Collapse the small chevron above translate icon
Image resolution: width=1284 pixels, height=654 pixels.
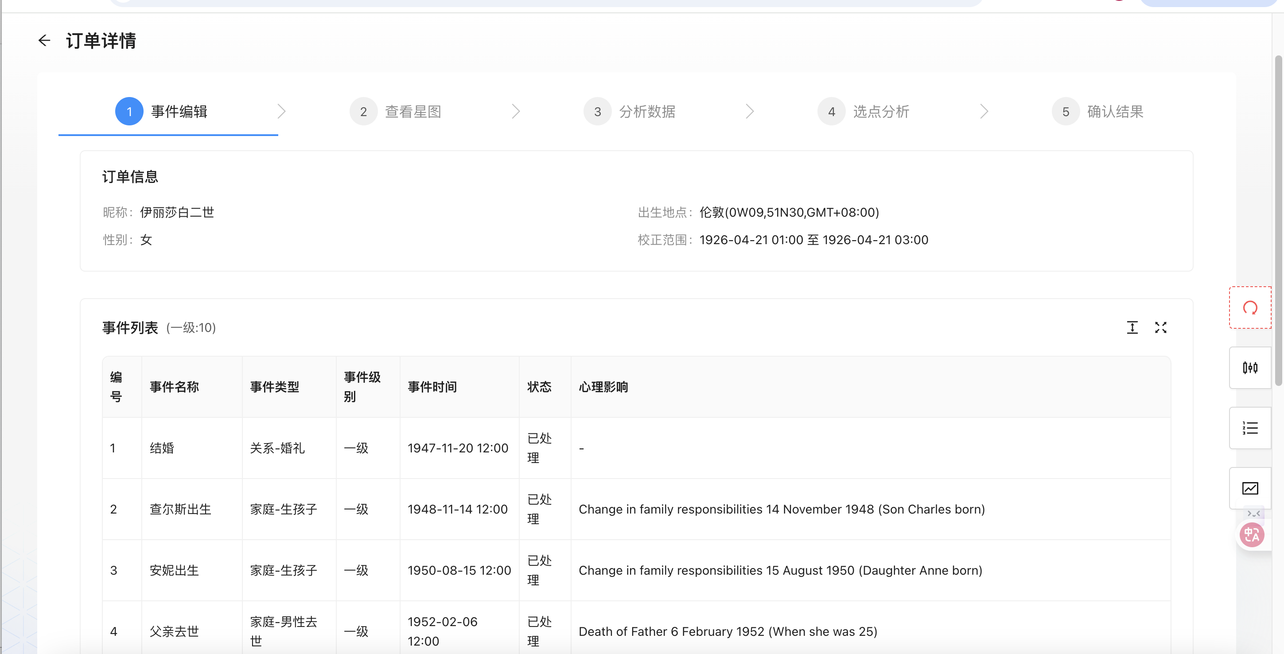pyautogui.click(x=1253, y=514)
